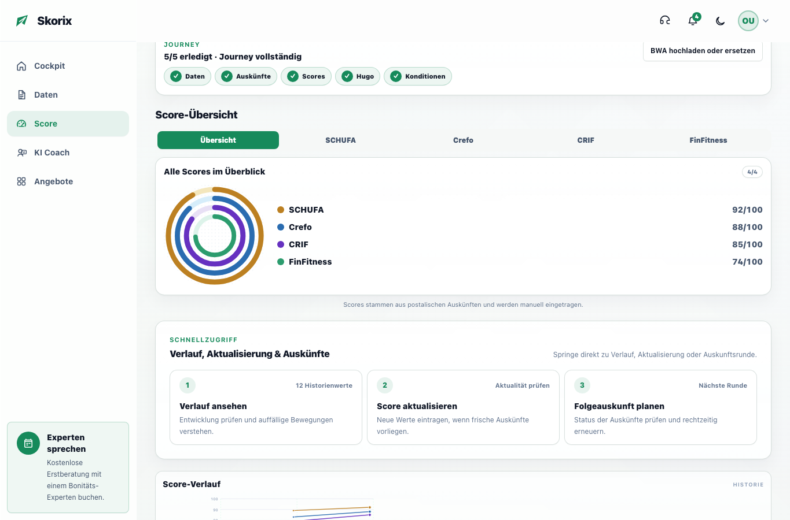Click the 74/100 FinFitness score value

[x=747, y=262]
